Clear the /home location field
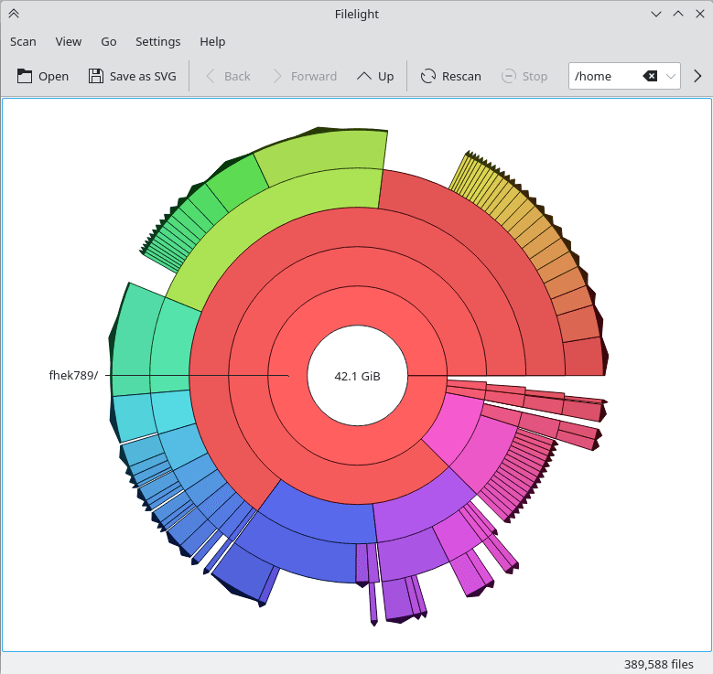 pyautogui.click(x=650, y=76)
